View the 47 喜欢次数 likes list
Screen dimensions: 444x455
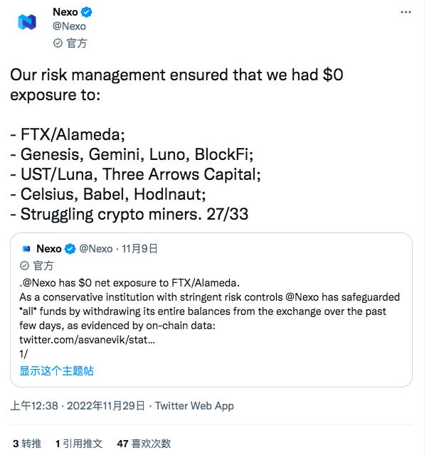coord(144,443)
